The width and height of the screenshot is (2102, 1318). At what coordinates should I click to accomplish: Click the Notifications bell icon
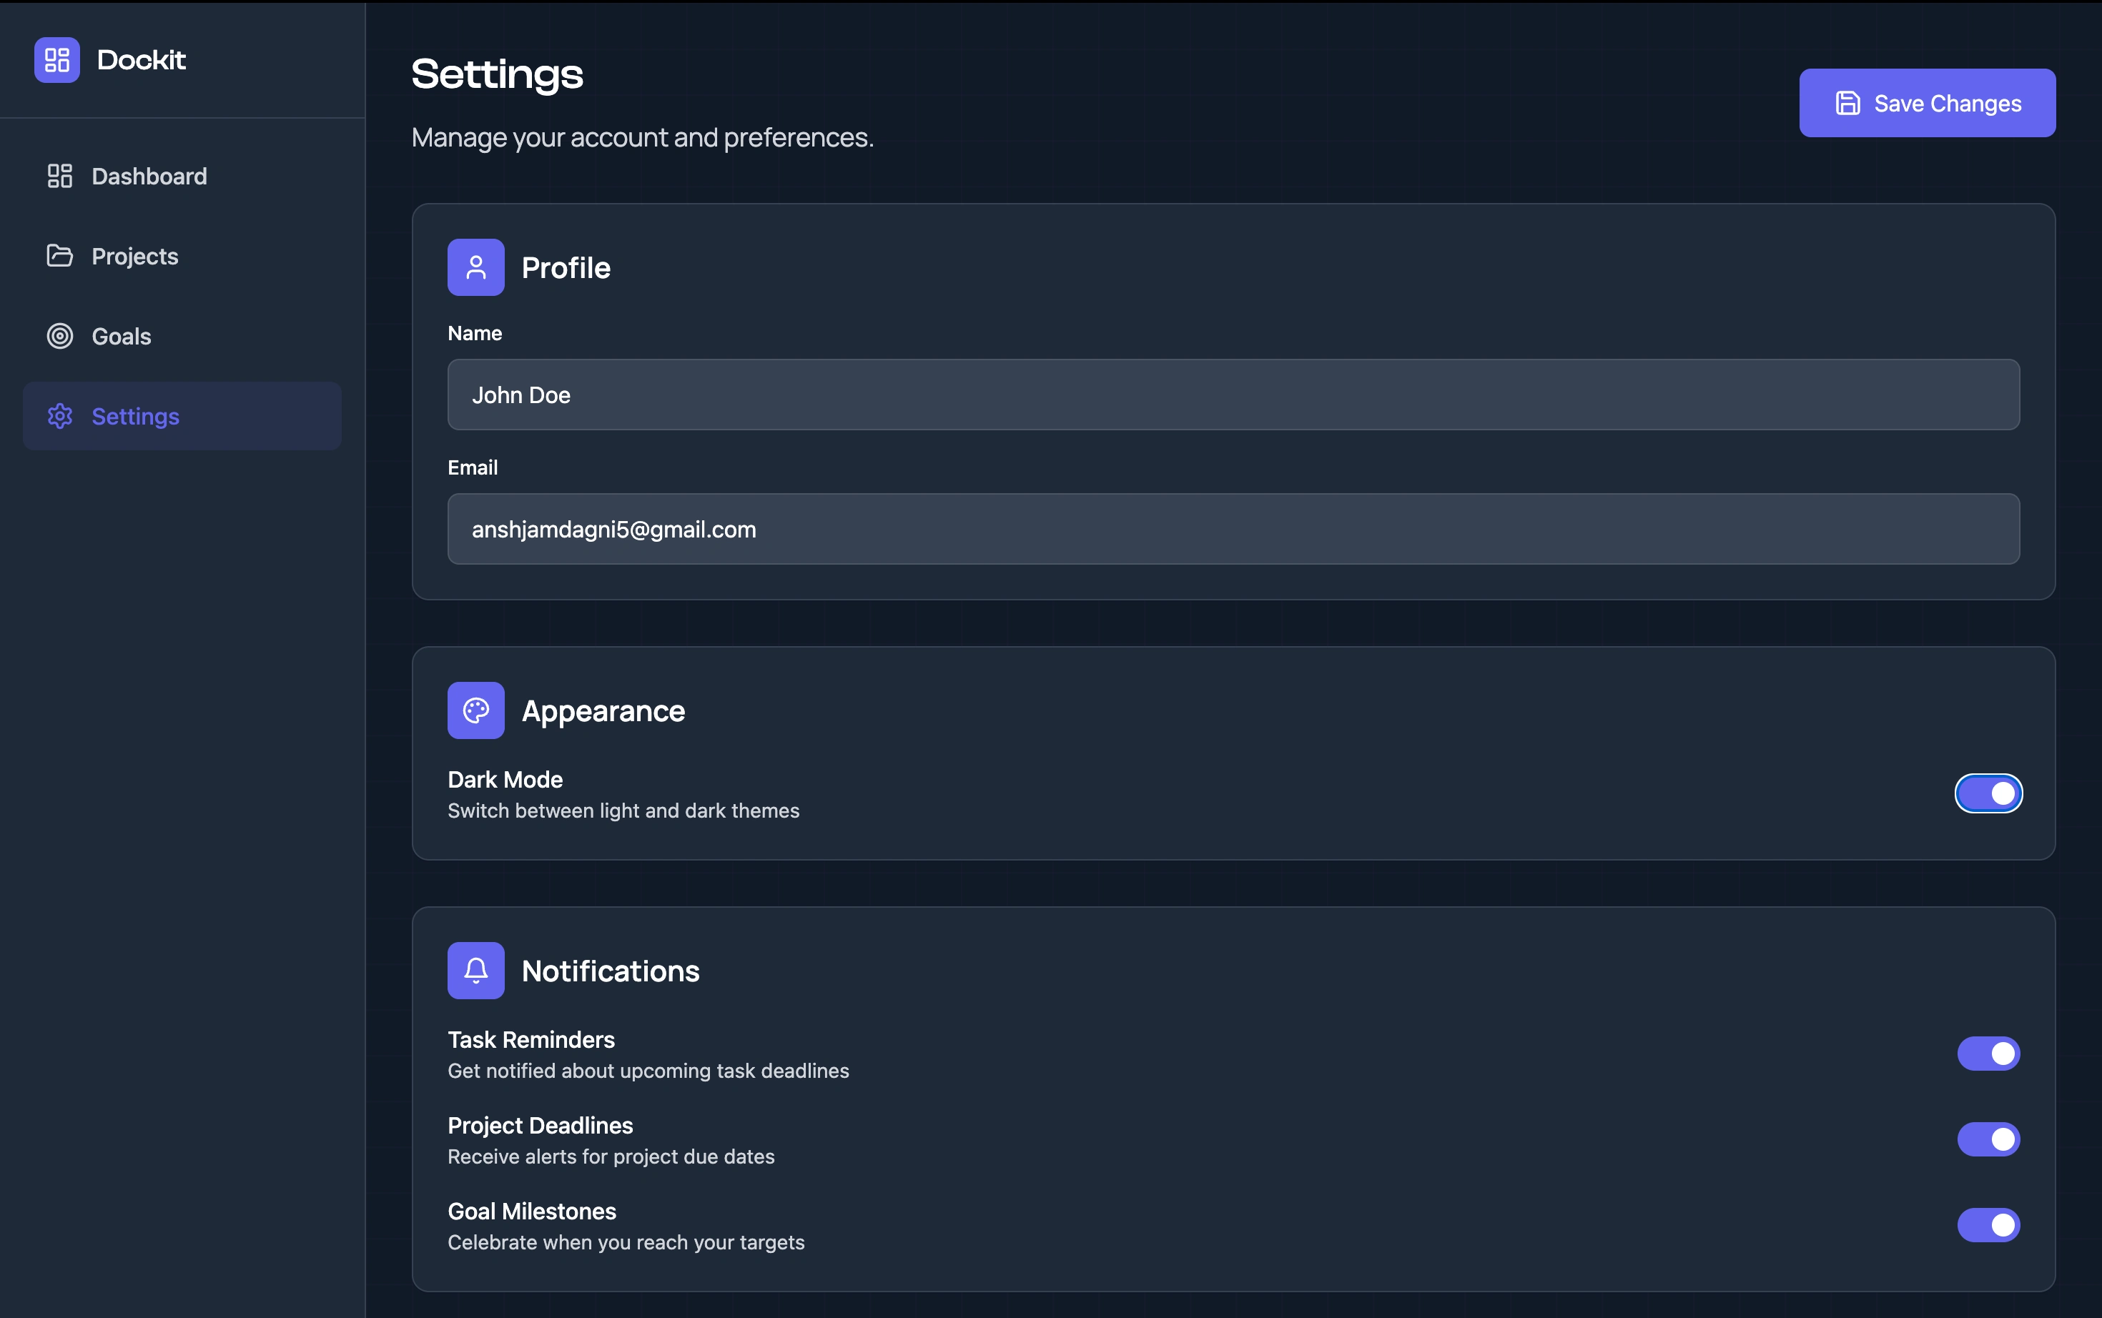(x=476, y=970)
